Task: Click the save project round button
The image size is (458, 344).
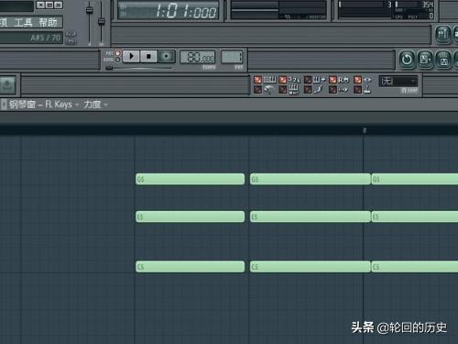Action: (x=426, y=59)
